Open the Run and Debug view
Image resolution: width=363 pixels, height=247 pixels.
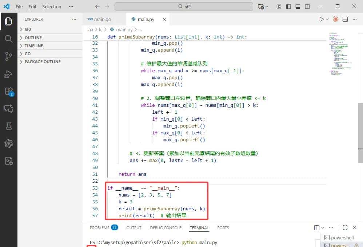9,74
